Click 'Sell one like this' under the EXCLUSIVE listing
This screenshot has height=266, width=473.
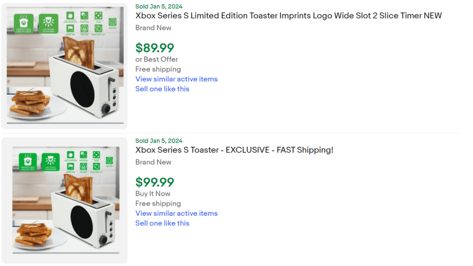click(x=162, y=223)
